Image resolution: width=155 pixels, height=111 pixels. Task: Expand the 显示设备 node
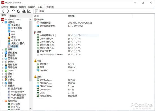tap(3, 59)
